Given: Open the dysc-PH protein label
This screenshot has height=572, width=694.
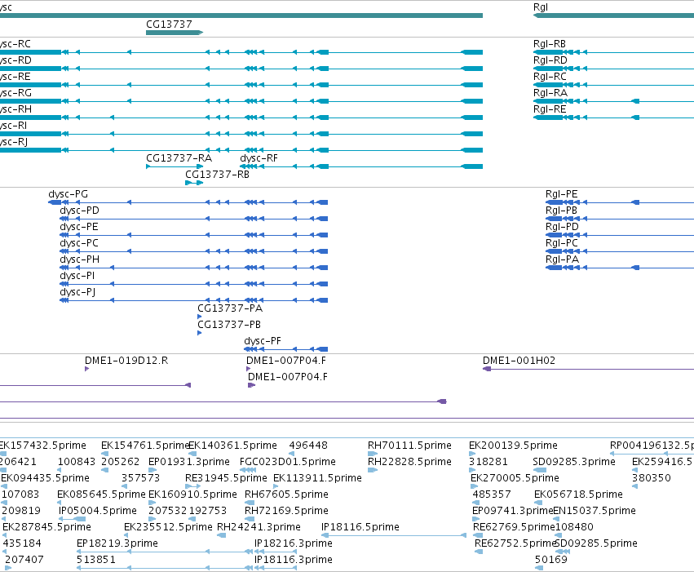Looking at the screenshot, I should tap(79, 259).
